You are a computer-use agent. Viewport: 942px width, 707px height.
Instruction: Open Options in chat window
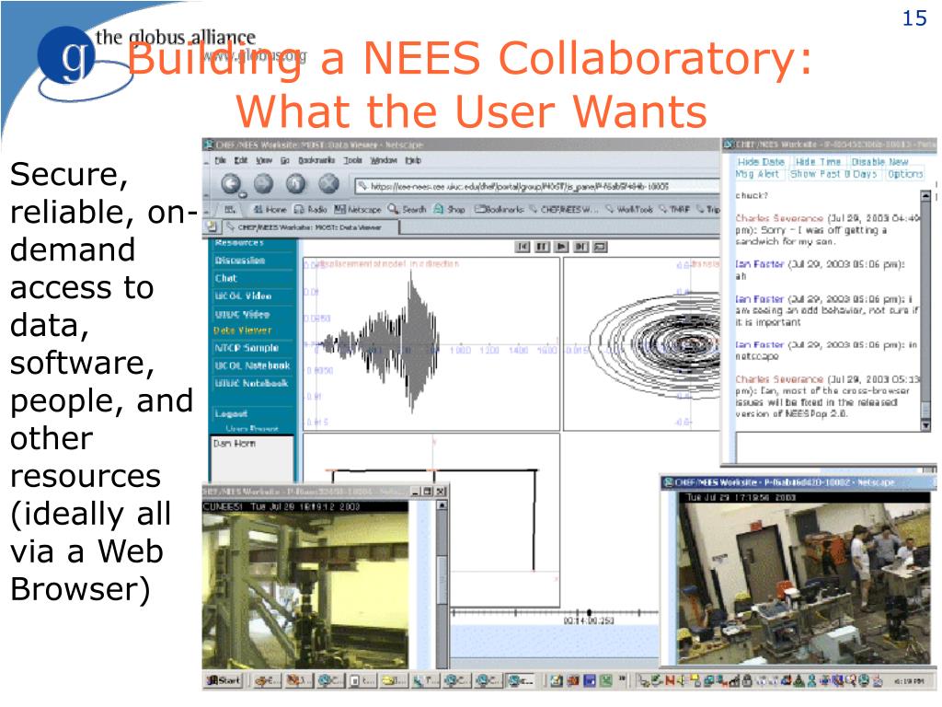click(905, 174)
